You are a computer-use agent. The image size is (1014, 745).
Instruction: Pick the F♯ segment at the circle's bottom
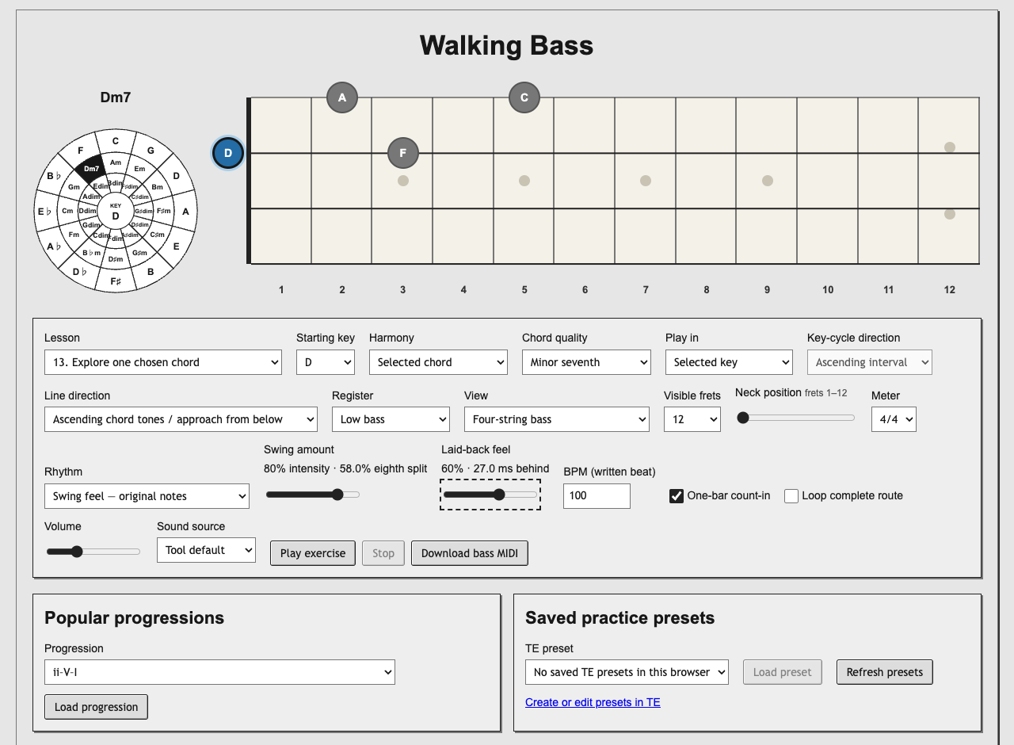[x=116, y=281]
